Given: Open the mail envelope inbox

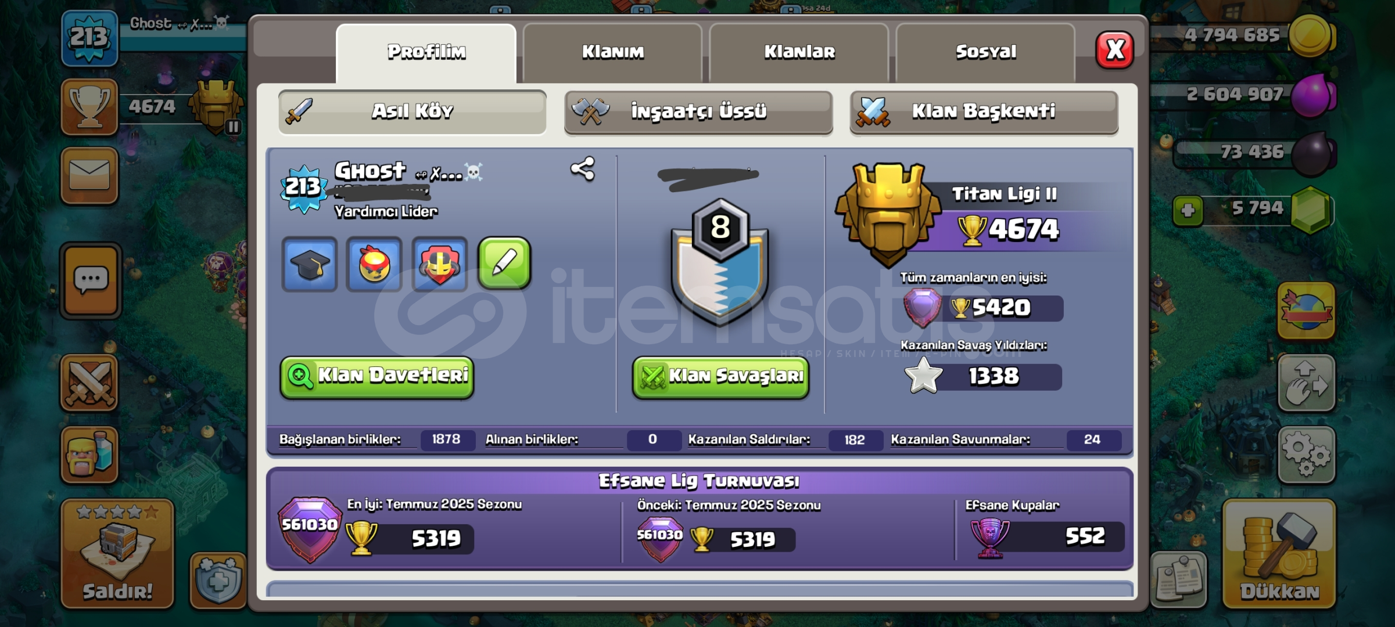Looking at the screenshot, I should click(89, 175).
